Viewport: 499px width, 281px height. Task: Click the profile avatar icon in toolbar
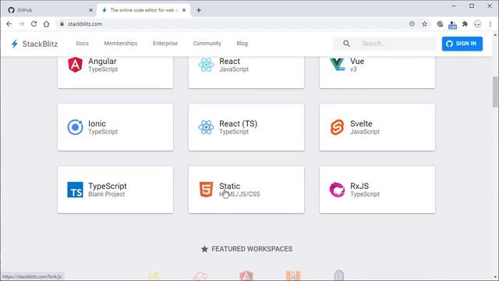477,24
